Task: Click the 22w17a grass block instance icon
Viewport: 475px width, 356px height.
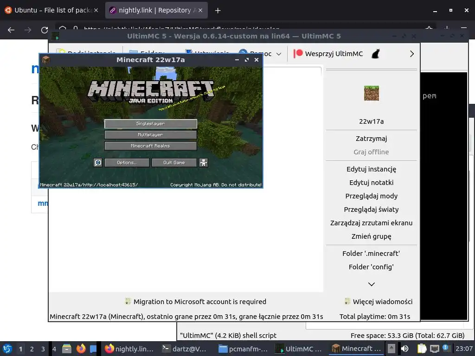Action: tap(372, 93)
